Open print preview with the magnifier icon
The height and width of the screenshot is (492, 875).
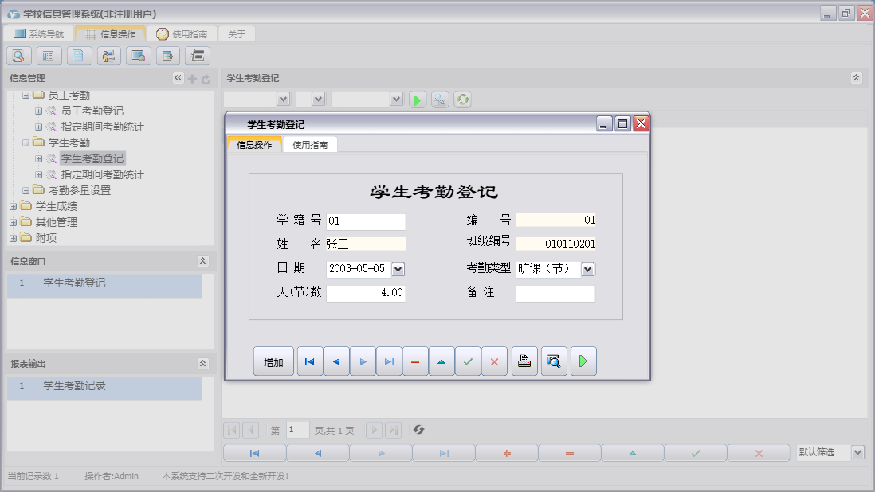pos(553,361)
